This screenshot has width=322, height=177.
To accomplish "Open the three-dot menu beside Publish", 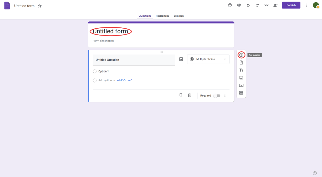I will point(307,5).
